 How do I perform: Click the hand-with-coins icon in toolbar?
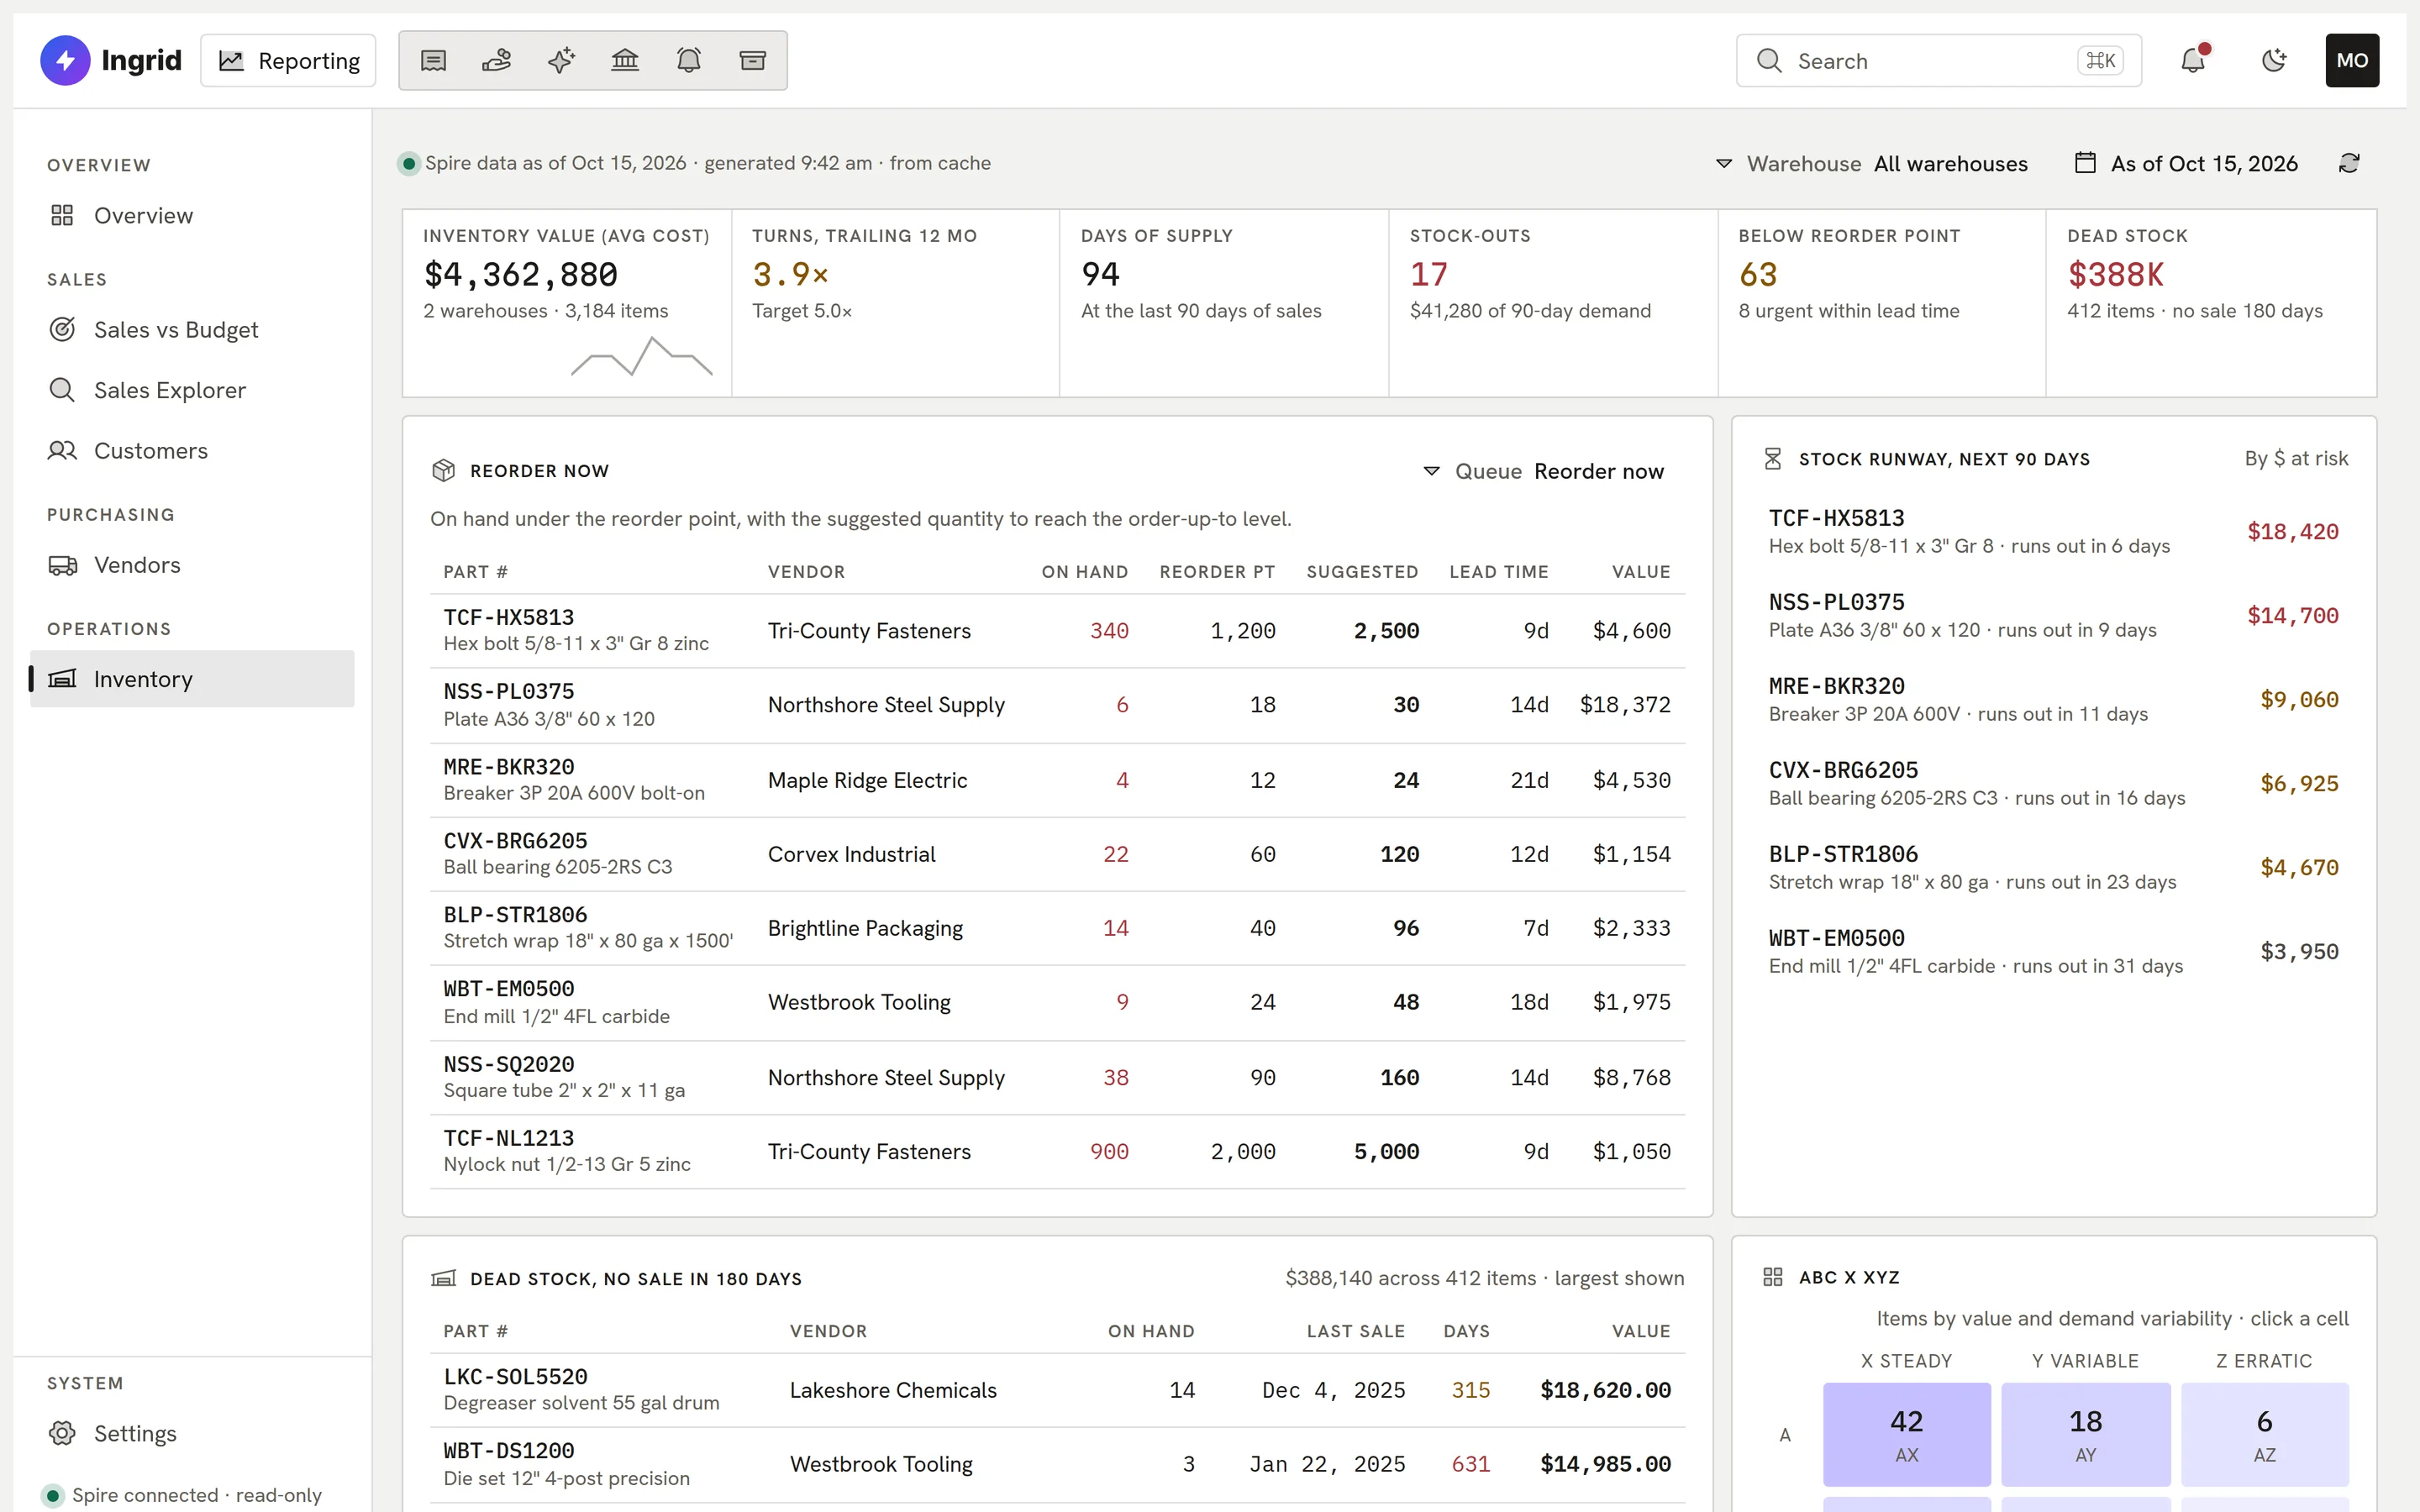(497, 61)
